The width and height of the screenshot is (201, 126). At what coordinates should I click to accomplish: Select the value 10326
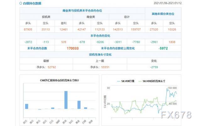(172, 29)
